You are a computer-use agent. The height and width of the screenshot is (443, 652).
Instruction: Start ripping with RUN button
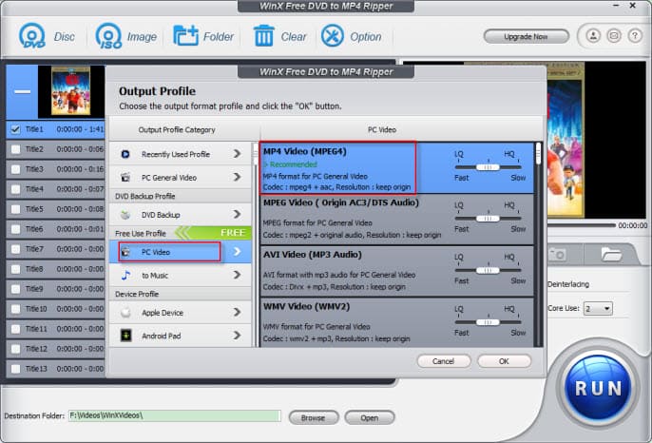pos(598,388)
